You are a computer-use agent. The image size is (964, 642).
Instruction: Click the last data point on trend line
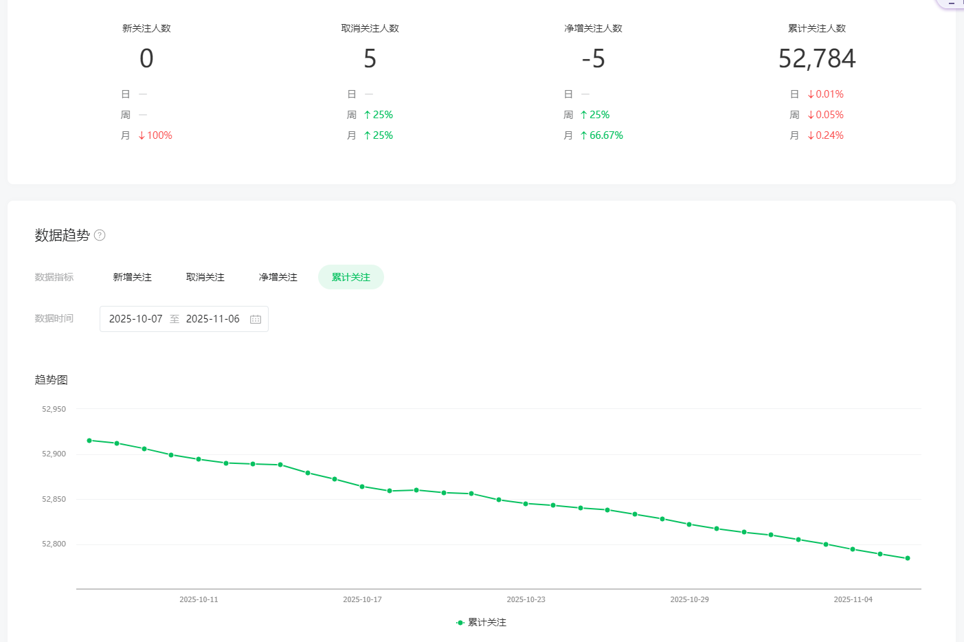coord(908,558)
